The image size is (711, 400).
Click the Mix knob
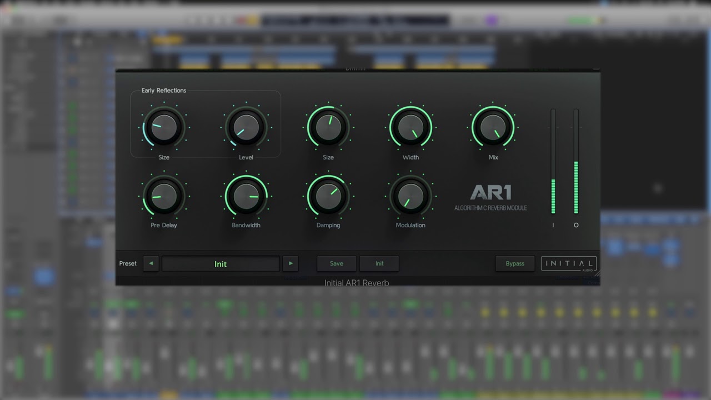tap(493, 127)
